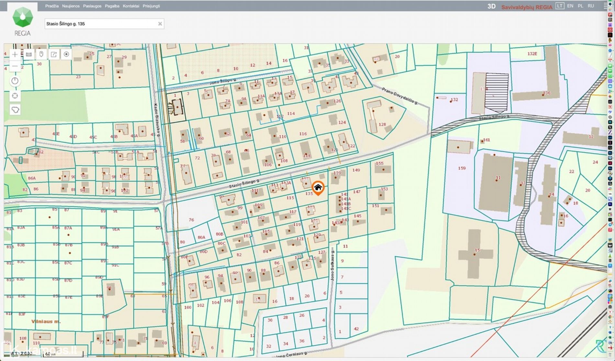Click the Vilniaus m. map label

click(46, 322)
